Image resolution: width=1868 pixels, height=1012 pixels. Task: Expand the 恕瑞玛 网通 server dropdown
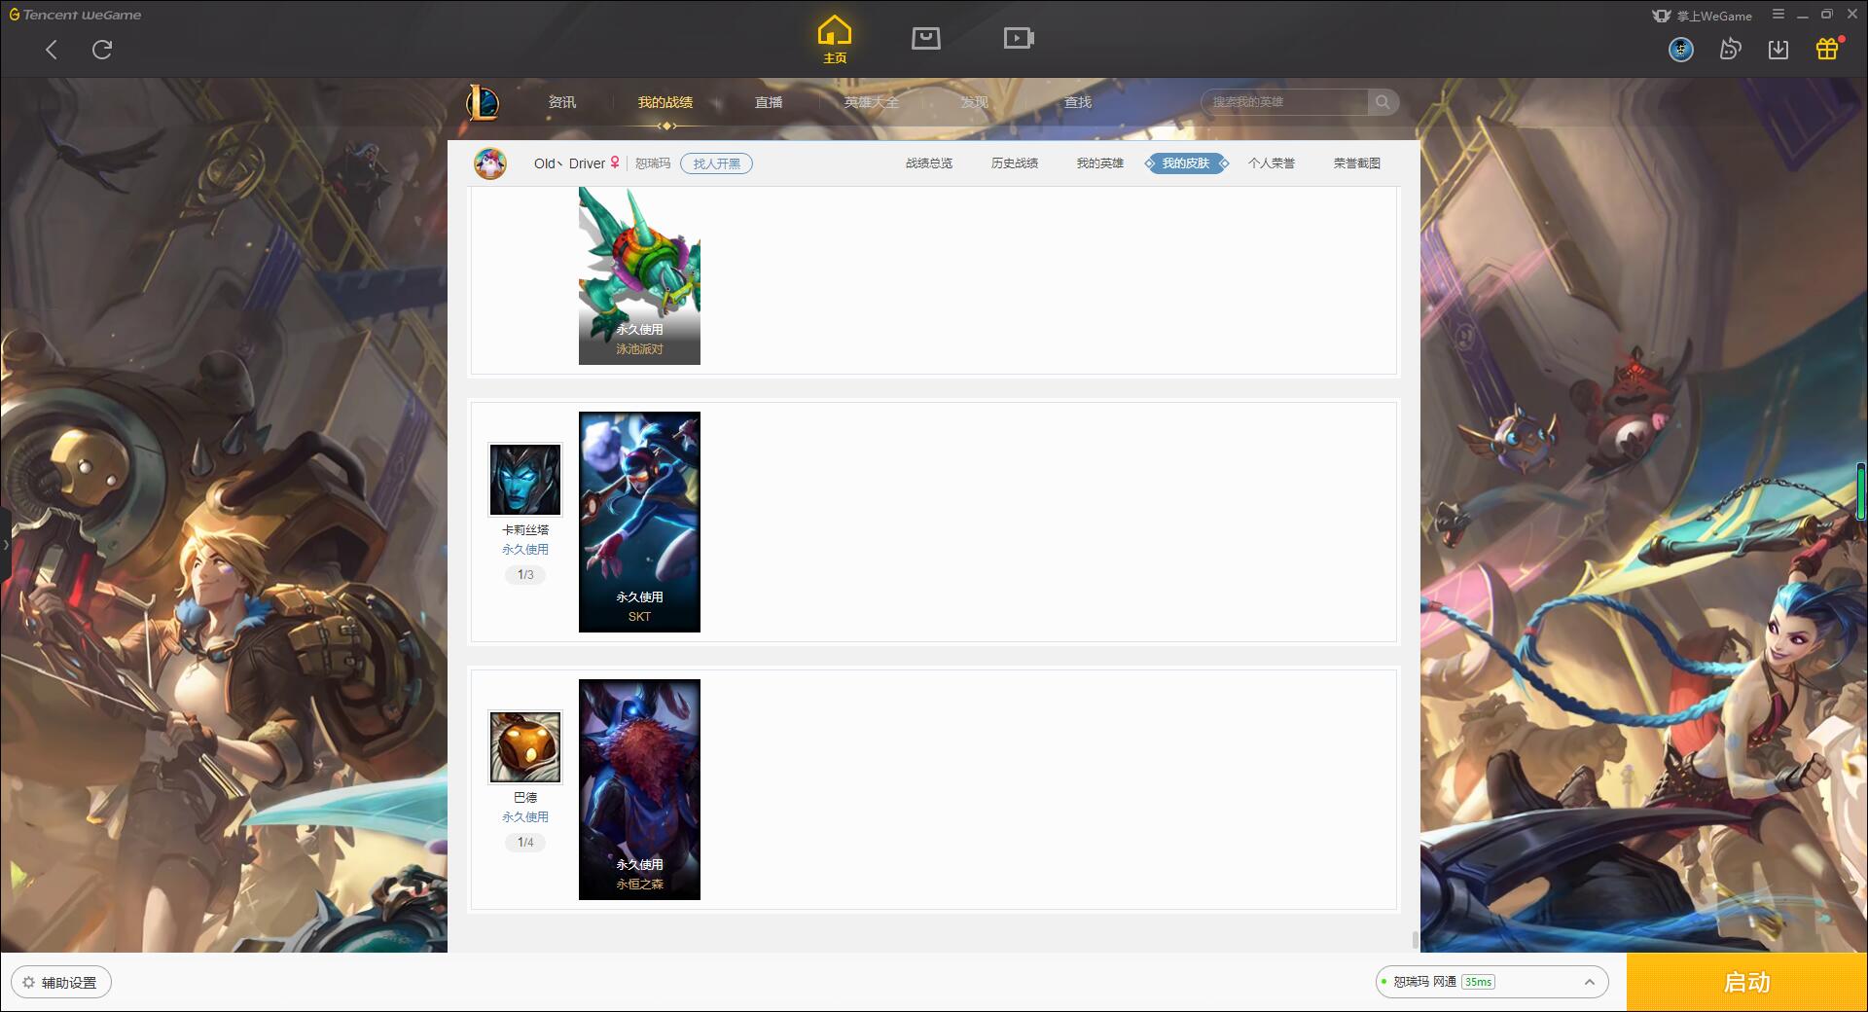(x=1491, y=982)
